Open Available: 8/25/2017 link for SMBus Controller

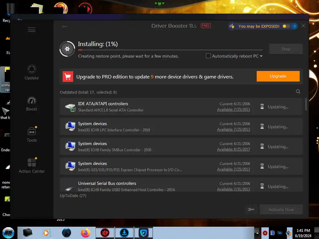click(233, 149)
